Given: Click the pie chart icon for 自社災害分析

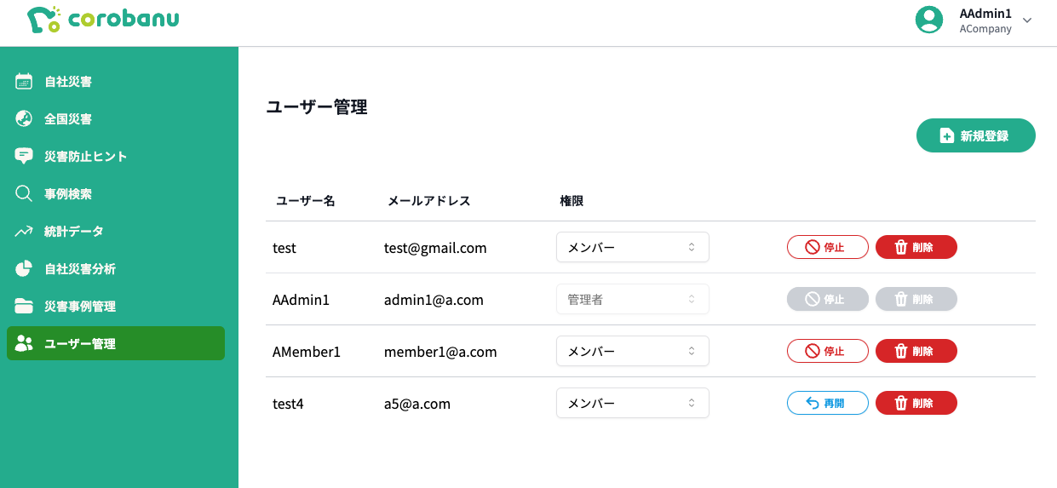Looking at the screenshot, I should pos(24,269).
